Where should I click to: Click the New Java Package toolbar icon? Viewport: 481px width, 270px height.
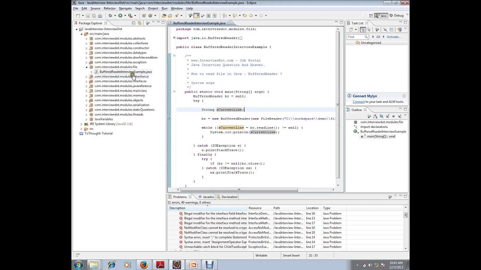click(144, 16)
